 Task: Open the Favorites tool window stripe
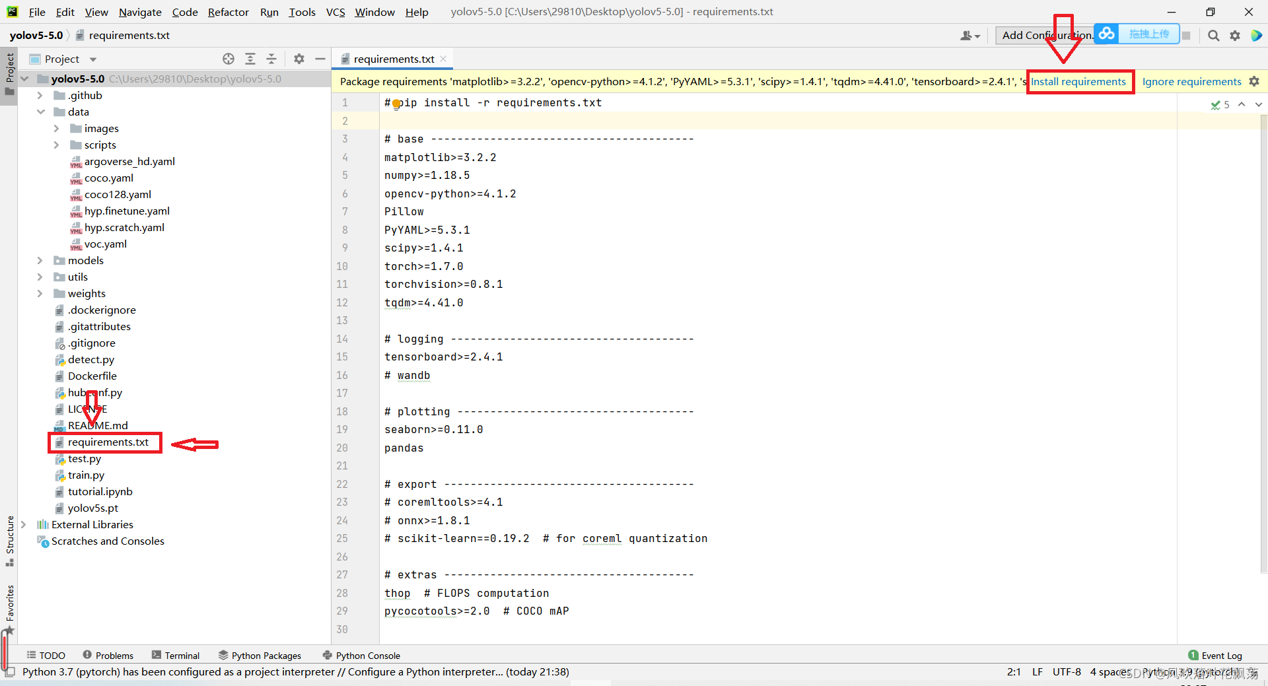coord(9,609)
